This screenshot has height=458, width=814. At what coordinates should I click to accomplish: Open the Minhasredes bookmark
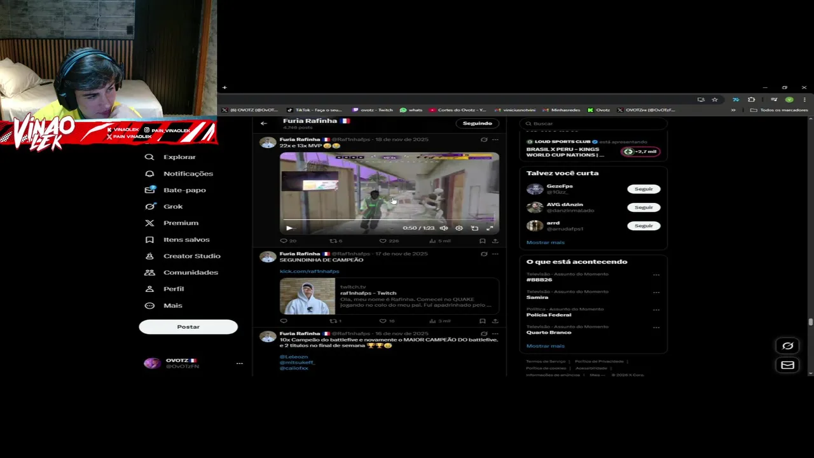tap(561, 110)
